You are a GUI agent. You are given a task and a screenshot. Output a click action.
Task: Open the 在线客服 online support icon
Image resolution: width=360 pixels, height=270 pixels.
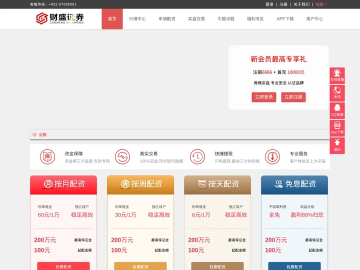point(337,75)
